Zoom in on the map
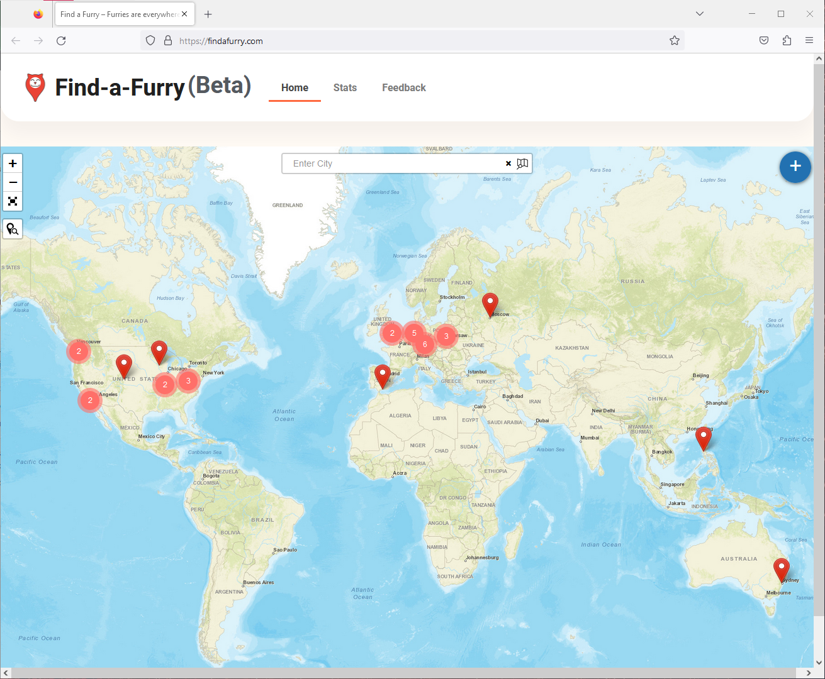 point(13,163)
